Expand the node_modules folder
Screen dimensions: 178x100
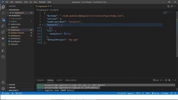pyautogui.click(x=16, y=19)
